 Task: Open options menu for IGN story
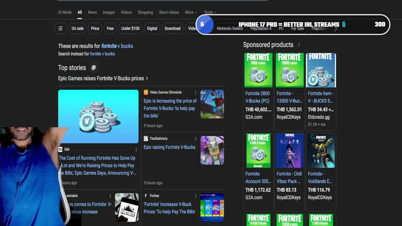point(136,150)
